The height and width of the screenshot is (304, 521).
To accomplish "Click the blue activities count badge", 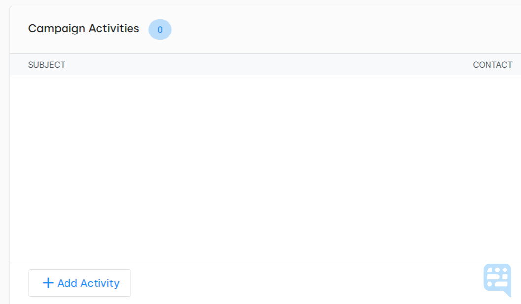I will (x=160, y=30).
